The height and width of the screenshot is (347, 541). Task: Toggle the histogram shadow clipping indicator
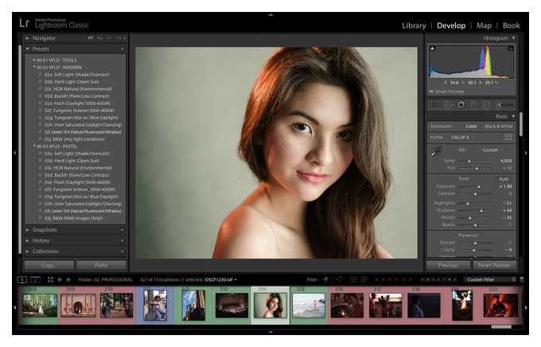coord(432,49)
